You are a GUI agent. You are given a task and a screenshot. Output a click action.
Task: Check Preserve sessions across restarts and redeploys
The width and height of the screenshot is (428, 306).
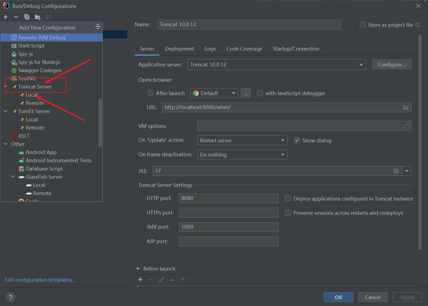[288, 213]
